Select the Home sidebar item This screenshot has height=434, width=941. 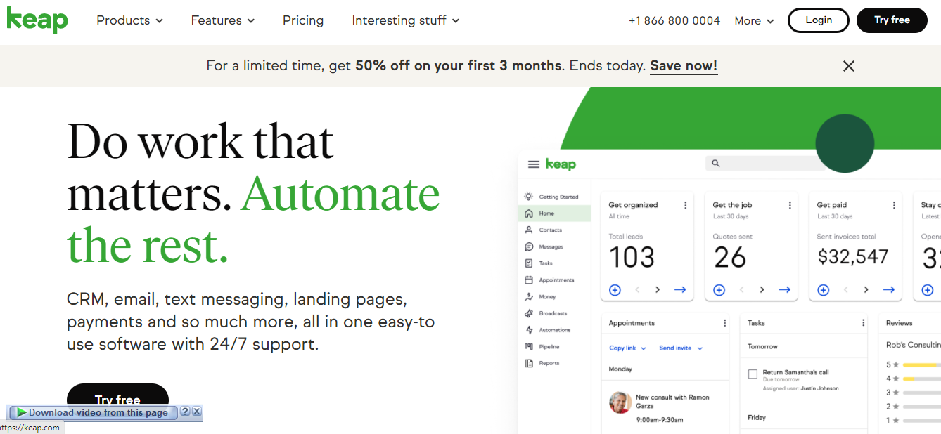pos(555,213)
